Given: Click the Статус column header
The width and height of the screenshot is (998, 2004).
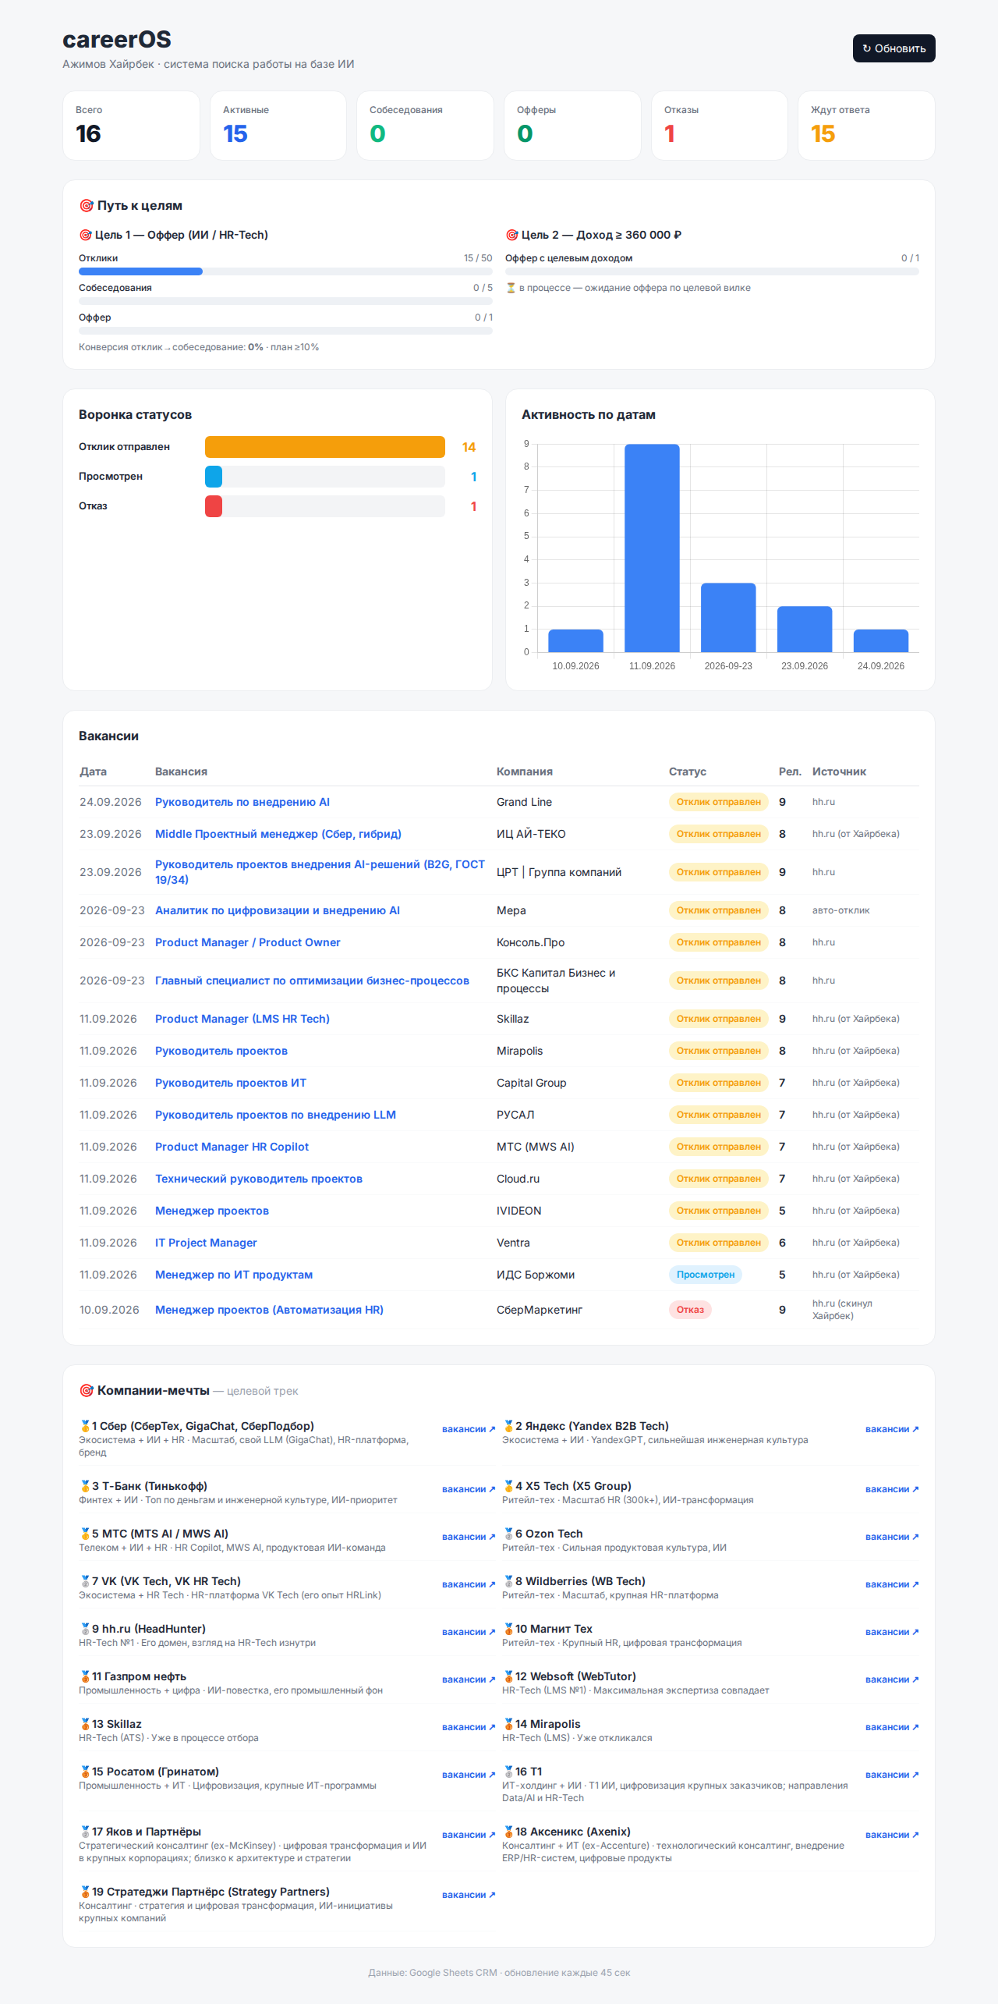Looking at the screenshot, I should (688, 771).
